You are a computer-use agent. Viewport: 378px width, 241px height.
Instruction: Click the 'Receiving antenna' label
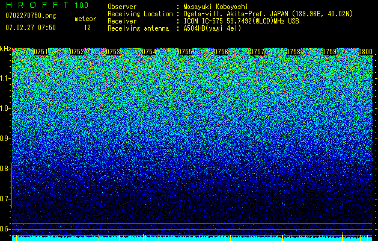(138, 28)
